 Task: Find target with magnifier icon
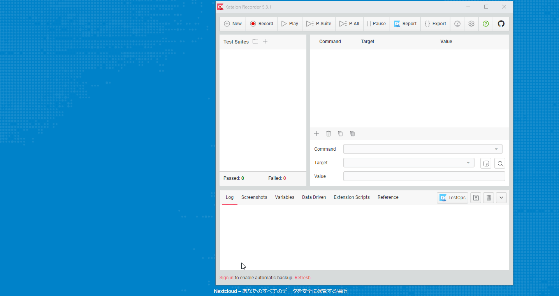pos(500,164)
